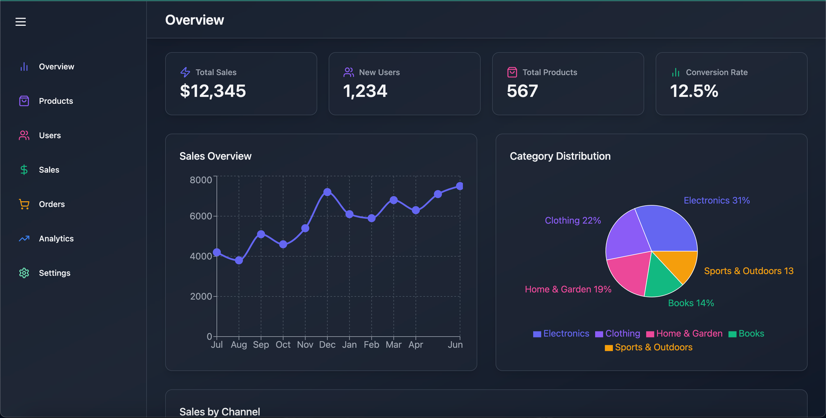The height and width of the screenshot is (418, 826).
Task: Click the Dec data point on sales chart
Action: pos(327,192)
